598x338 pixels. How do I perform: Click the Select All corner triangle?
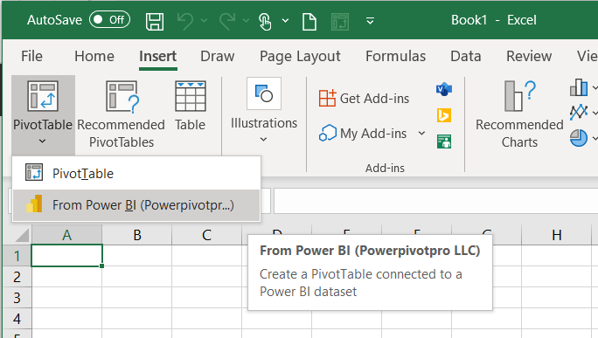(22, 235)
